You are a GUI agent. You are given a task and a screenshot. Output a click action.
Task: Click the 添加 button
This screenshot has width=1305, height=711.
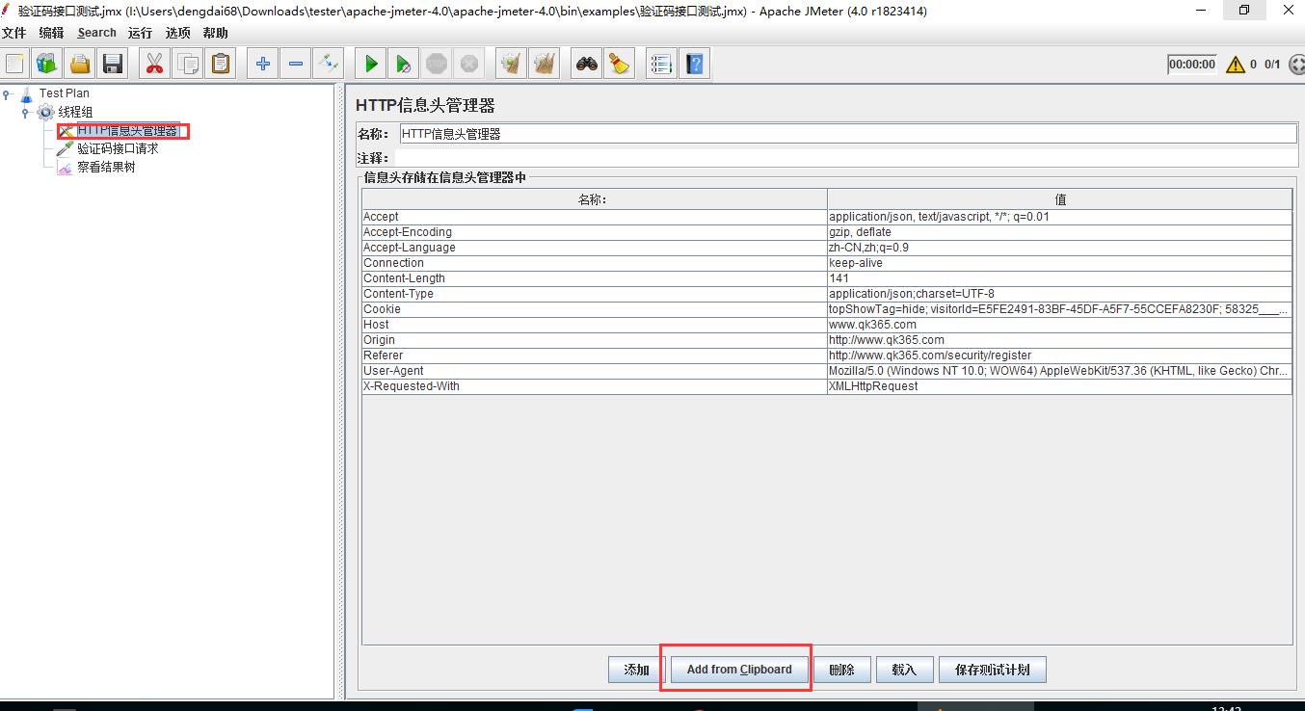pyautogui.click(x=636, y=670)
